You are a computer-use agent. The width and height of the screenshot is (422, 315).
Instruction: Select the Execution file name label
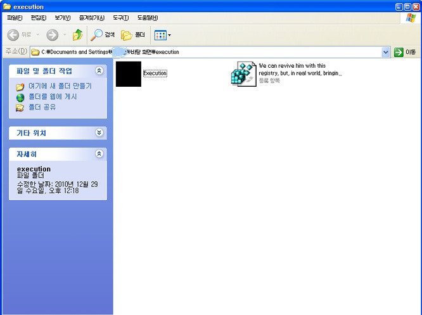[x=155, y=74]
